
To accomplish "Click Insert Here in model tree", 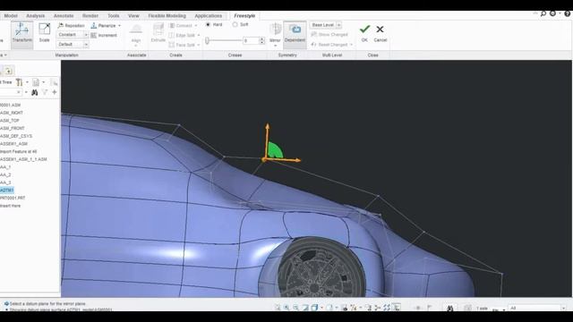I will 10,206.
